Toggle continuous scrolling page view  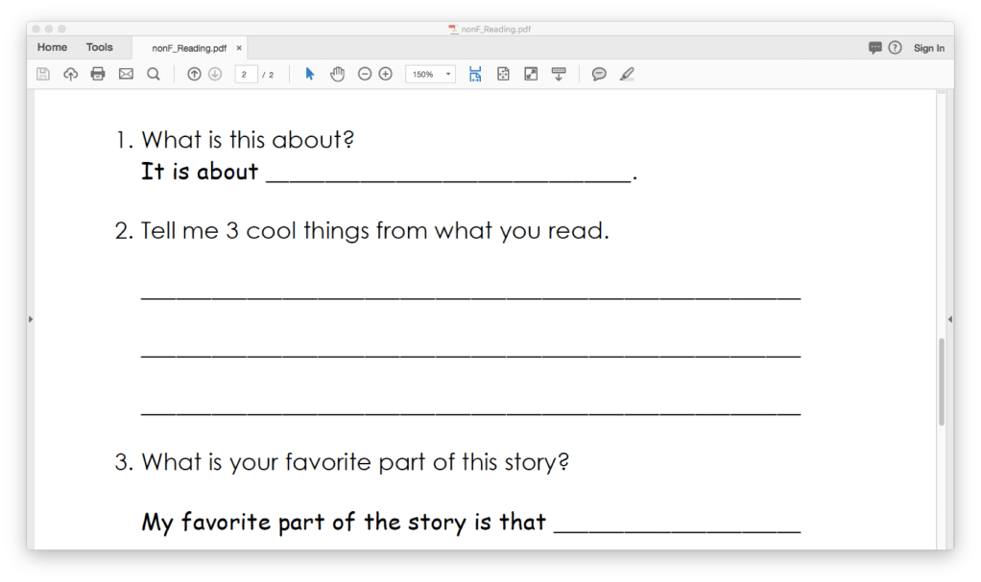(475, 74)
